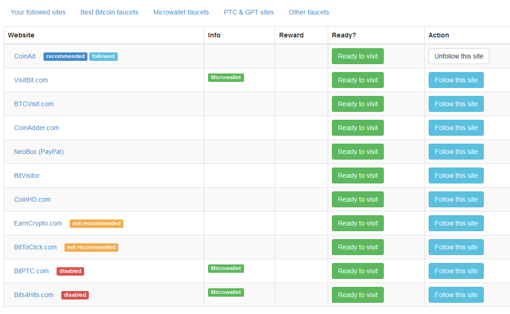The image size is (510, 314).
Task: Click Ready to visit for CoinHD.com
Action: pyautogui.click(x=358, y=199)
